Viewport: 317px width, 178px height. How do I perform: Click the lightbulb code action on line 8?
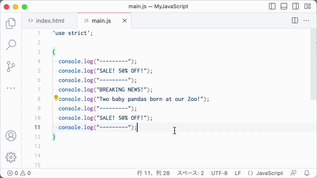click(x=56, y=98)
